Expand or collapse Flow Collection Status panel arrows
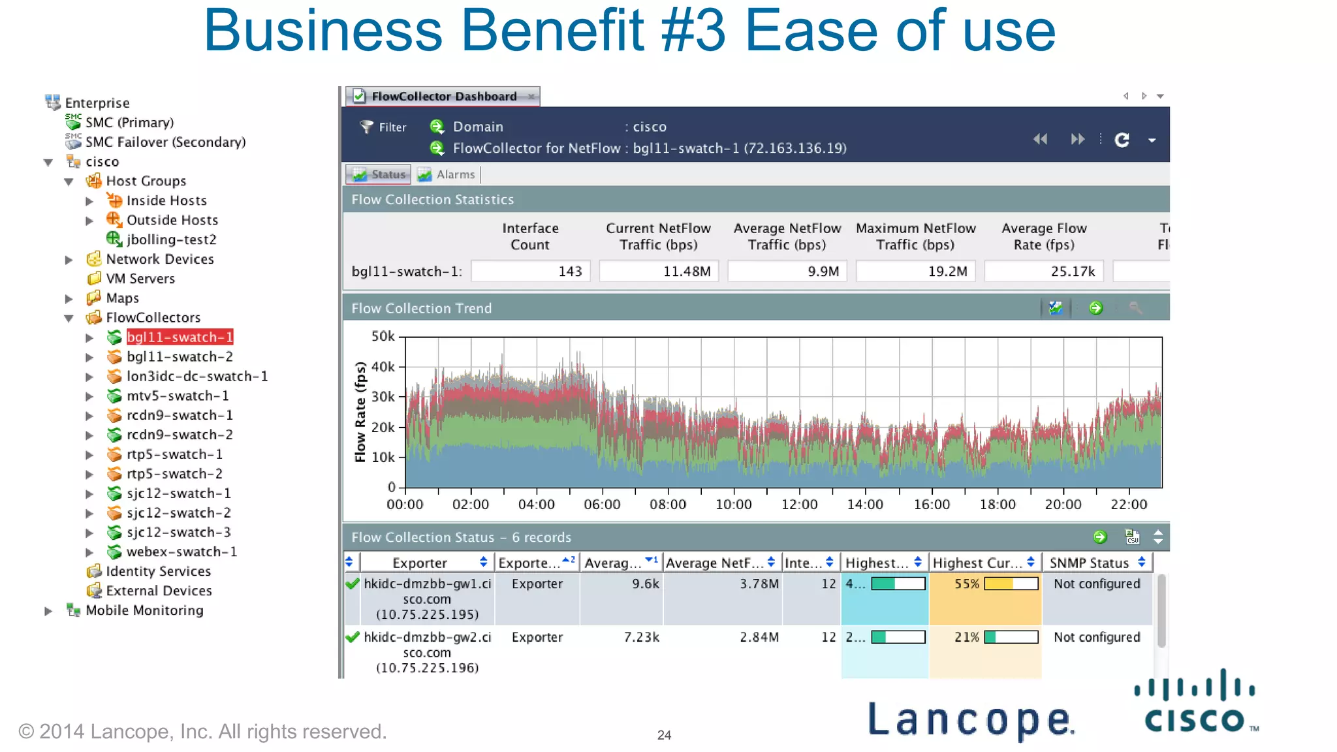1337x752 pixels. [1158, 537]
